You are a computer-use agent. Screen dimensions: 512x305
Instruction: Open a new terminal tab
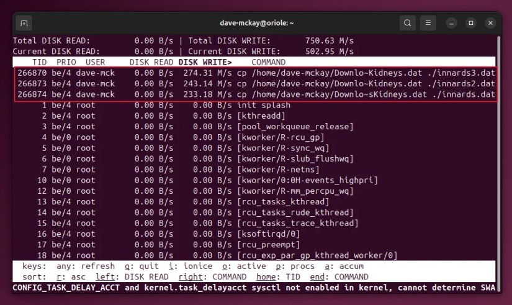(24, 23)
